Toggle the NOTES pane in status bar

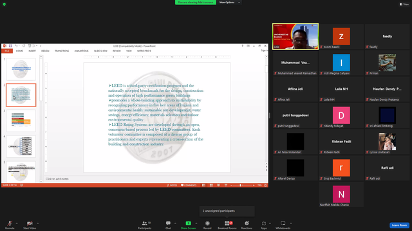tap(172, 185)
